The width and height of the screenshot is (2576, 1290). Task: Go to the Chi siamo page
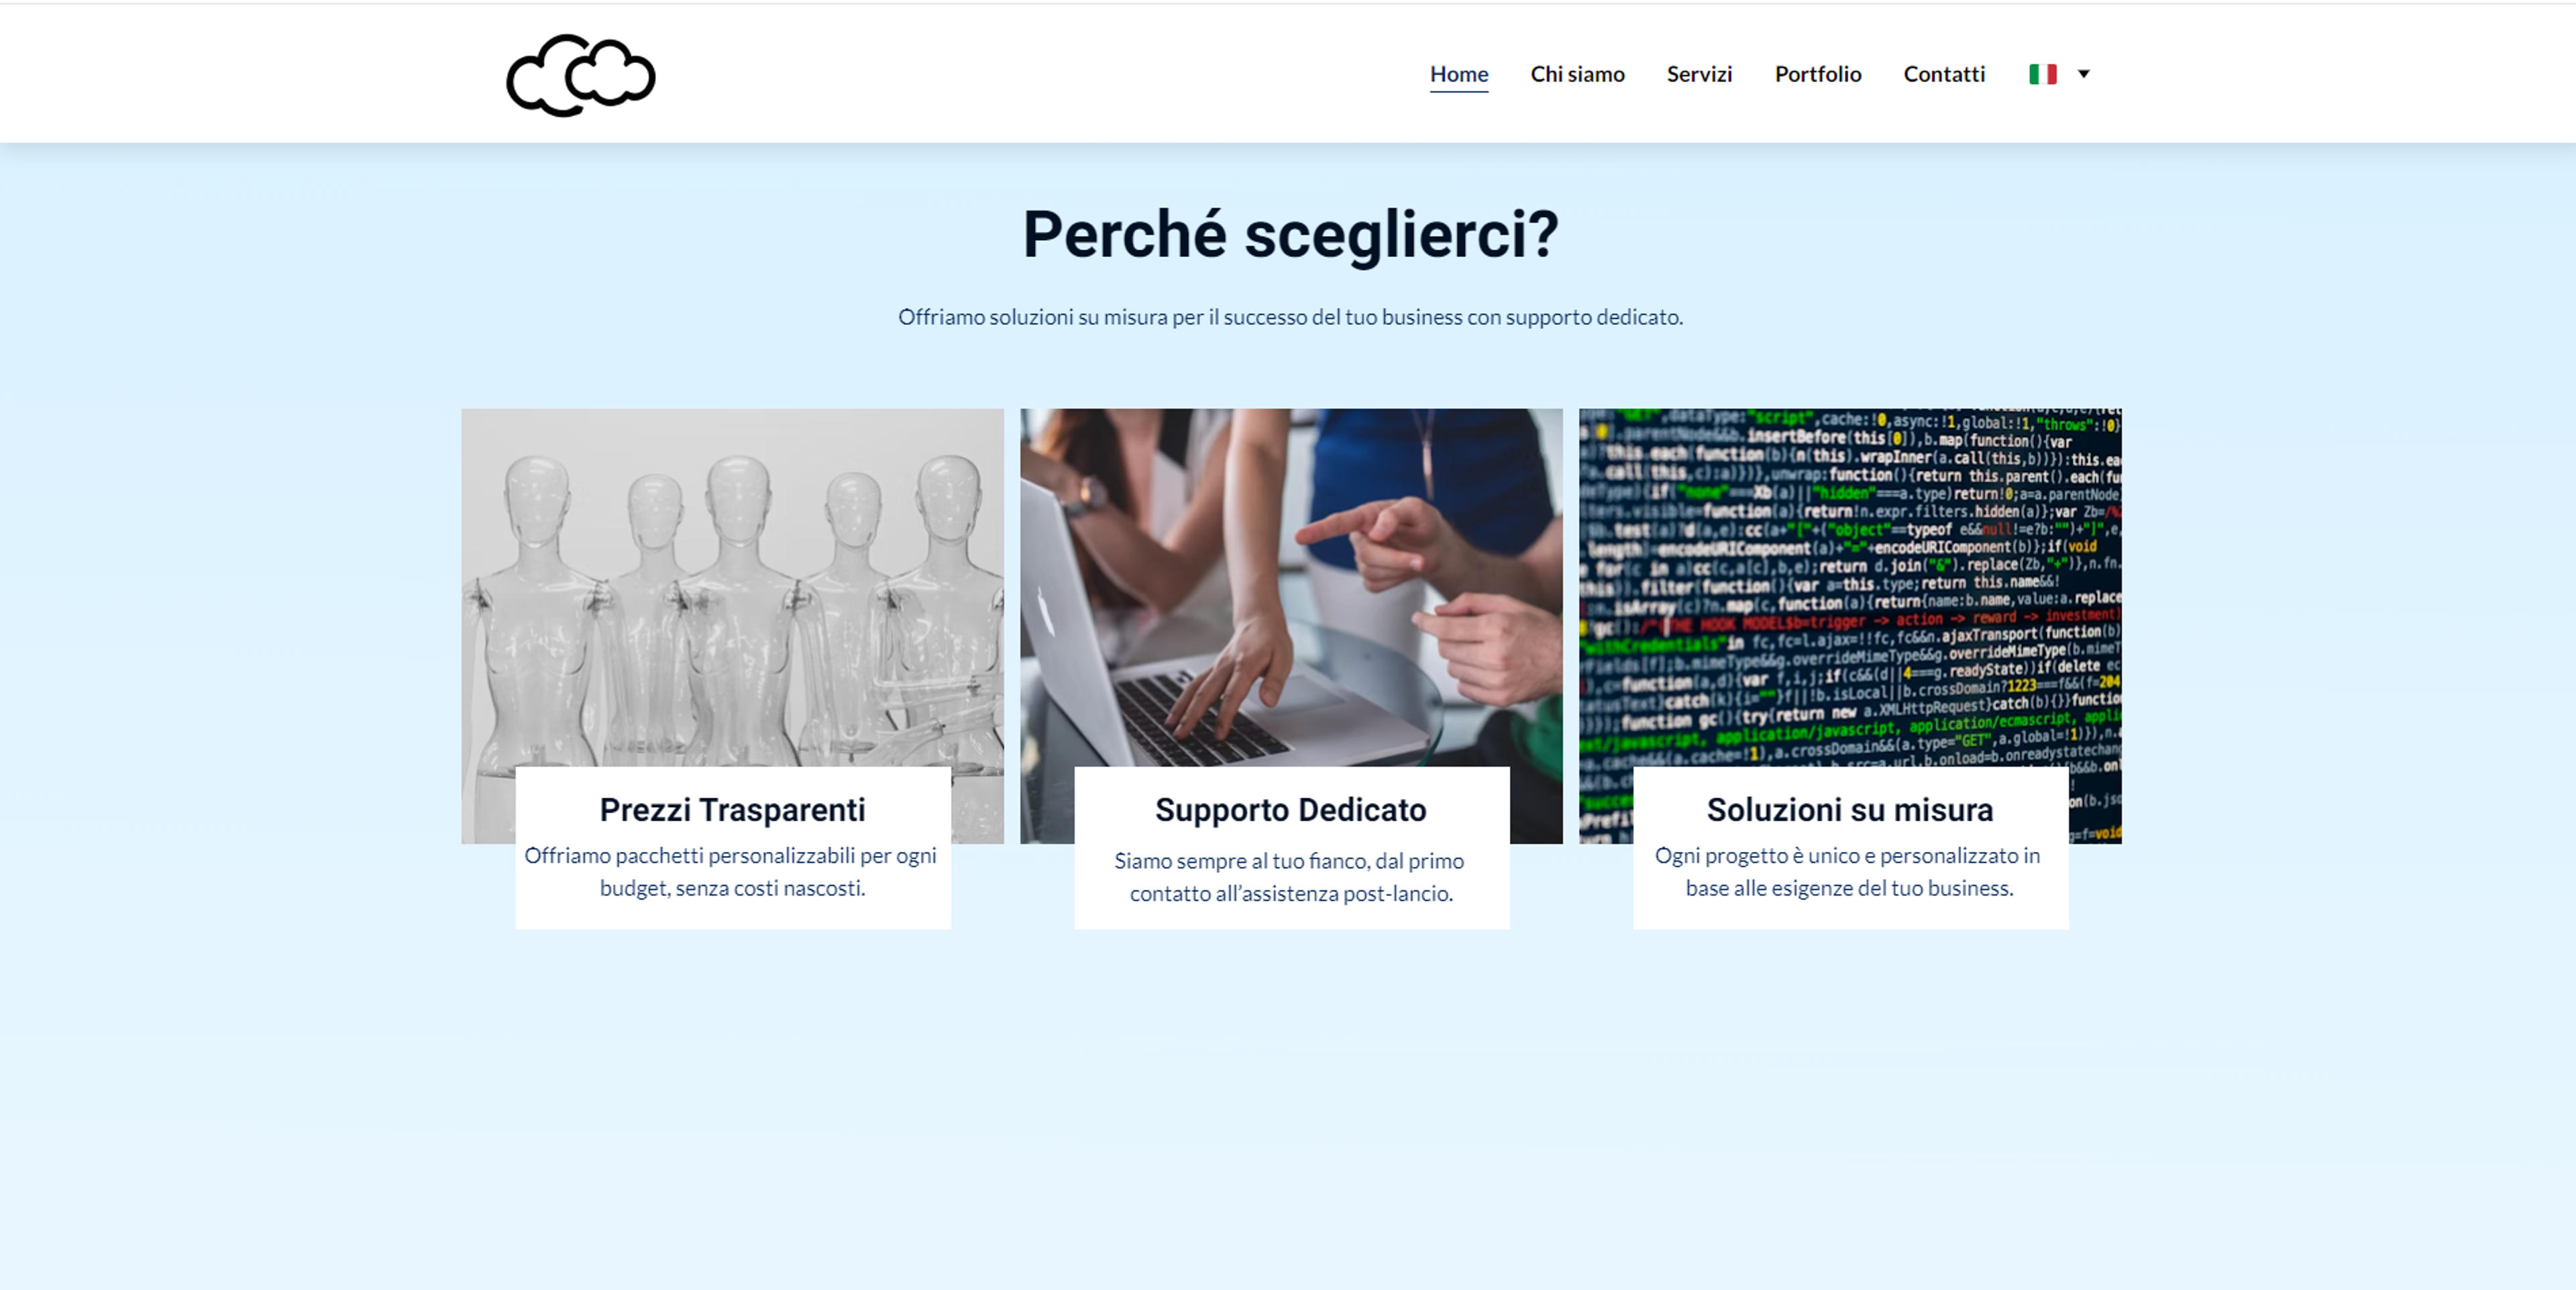pyautogui.click(x=1577, y=74)
